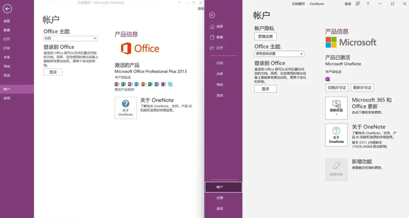
Task: Click 登录 in the right window title bar
Action: tap(348, 4)
